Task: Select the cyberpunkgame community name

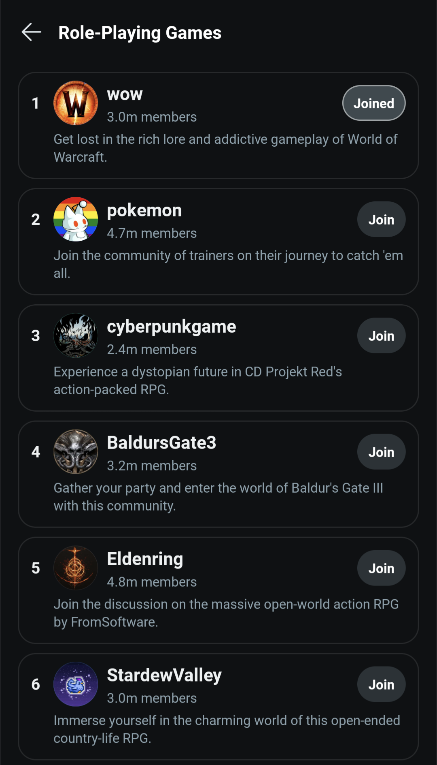Action: (x=171, y=327)
